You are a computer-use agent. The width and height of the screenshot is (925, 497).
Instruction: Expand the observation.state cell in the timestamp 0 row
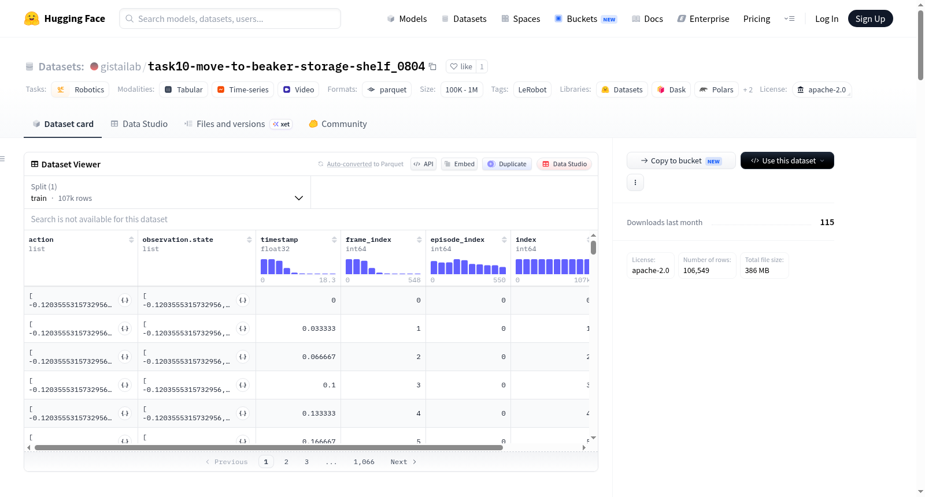pos(243,300)
